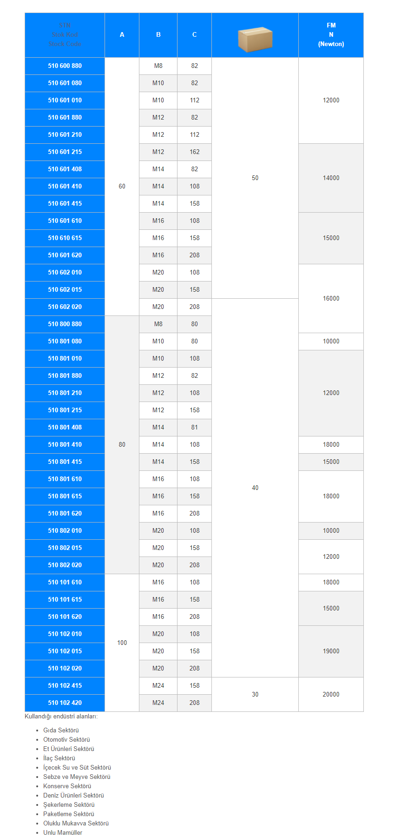
Task: Click the 20000 Newton value cell
Action: point(331,695)
